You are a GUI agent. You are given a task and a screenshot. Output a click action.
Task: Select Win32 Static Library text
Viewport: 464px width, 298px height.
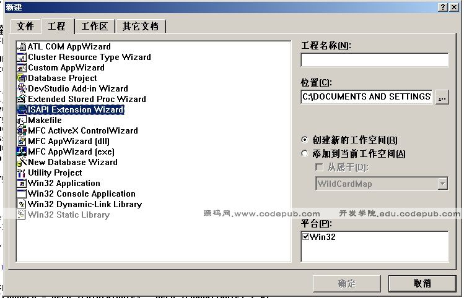coord(69,215)
